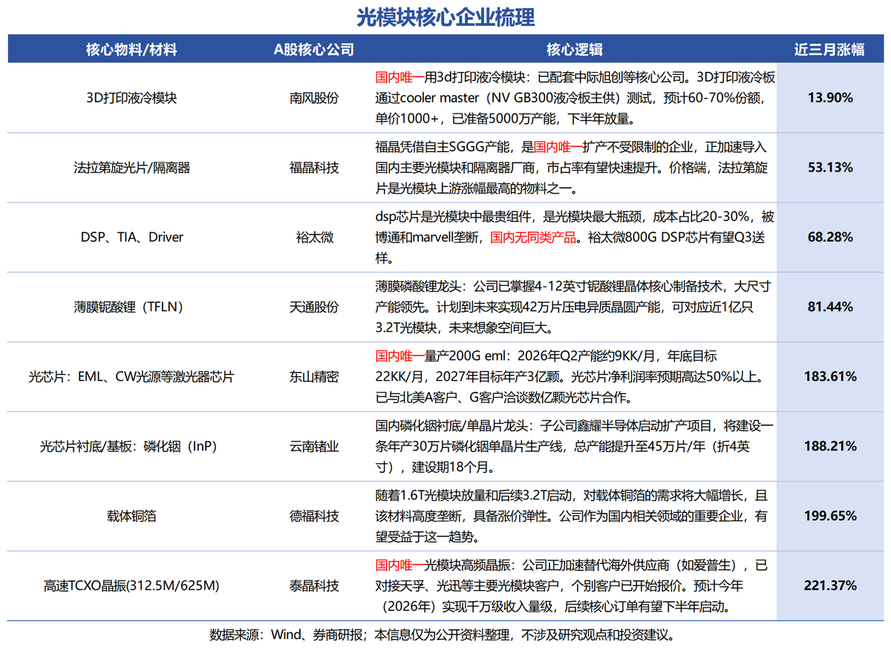This screenshot has width=891, height=648.
Task: Click the 13.90% value
Action: pyautogui.click(x=830, y=98)
